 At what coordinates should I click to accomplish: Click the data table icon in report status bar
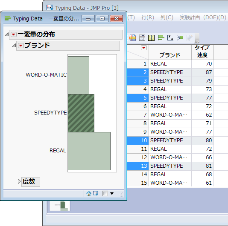click(x=96, y=193)
